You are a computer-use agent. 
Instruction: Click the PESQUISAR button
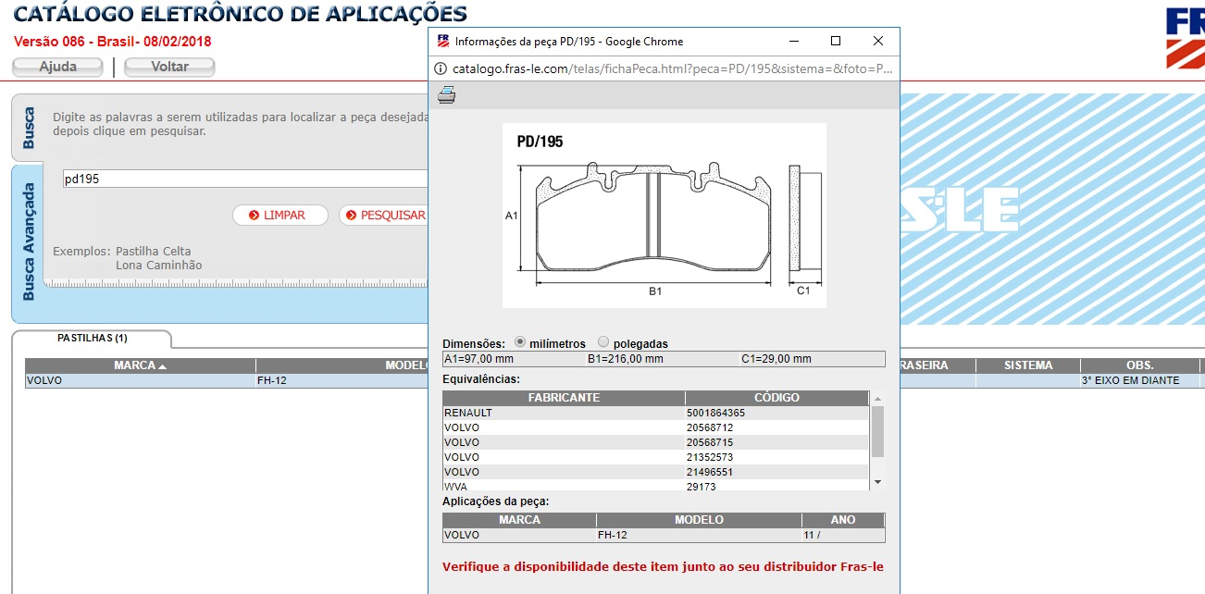point(384,216)
